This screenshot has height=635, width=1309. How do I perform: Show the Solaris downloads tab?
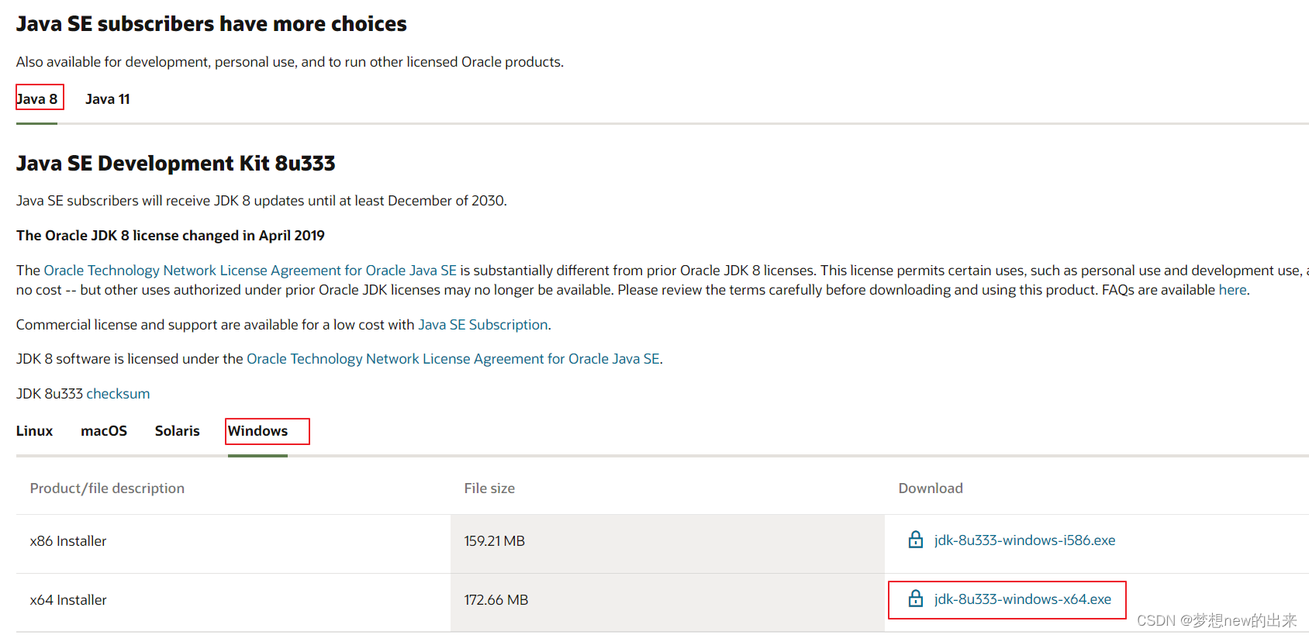pos(177,431)
